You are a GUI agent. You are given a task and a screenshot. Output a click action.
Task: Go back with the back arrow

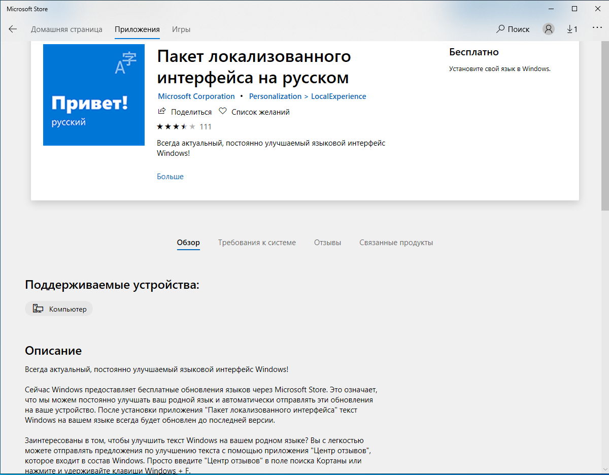point(13,29)
